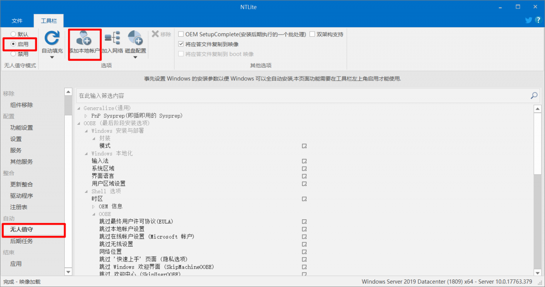Open the 更新整合 sidebar page

pos(22,184)
